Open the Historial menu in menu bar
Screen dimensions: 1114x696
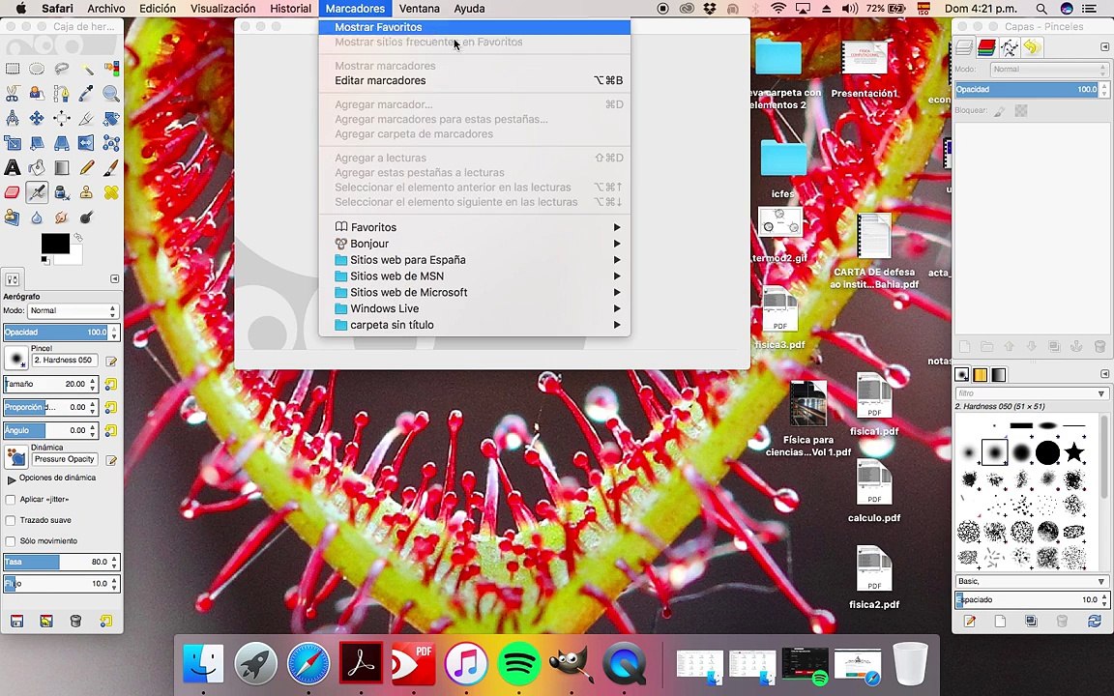tap(290, 9)
